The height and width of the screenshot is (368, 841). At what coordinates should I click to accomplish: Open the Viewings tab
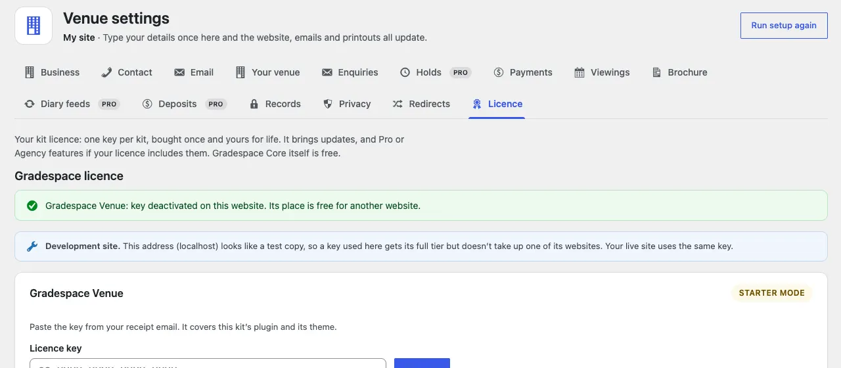coord(602,72)
